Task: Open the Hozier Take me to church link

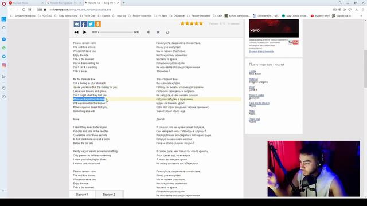Action: (x=259, y=103)
